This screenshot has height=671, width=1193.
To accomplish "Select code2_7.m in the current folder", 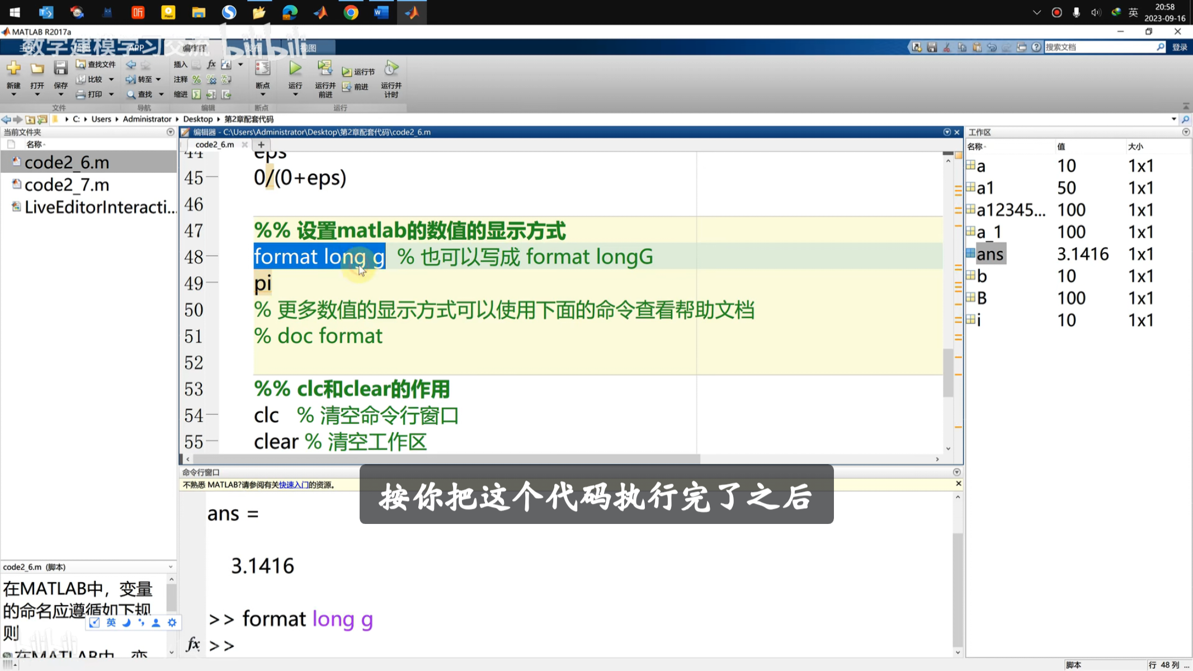I will coord(67,185).
